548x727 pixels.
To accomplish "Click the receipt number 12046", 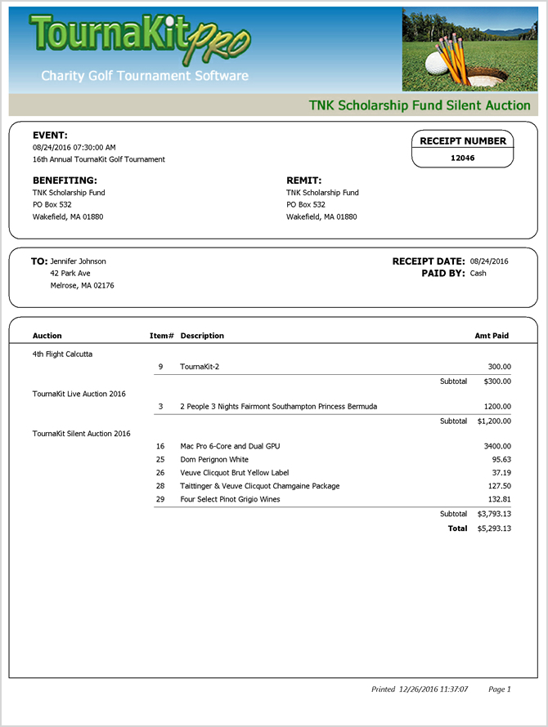I will [463, 158].
